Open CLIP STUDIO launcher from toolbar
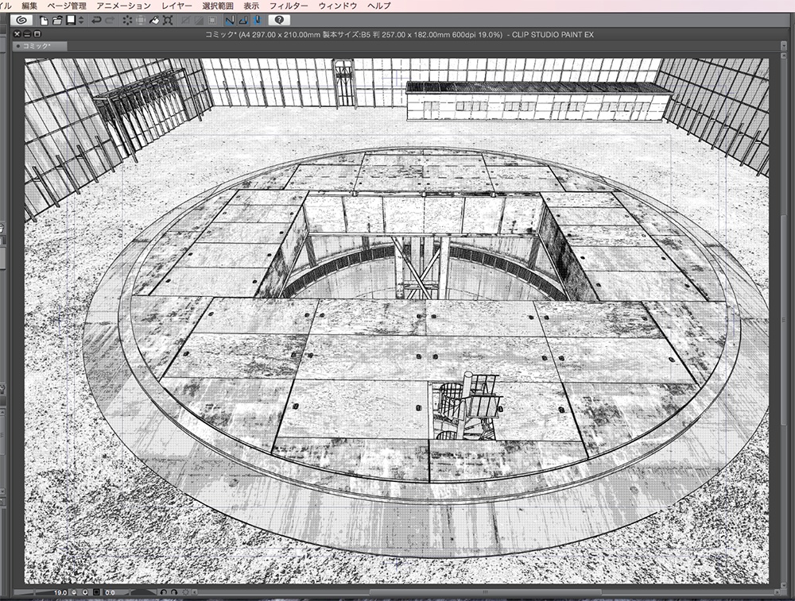Viewport: 795px width, 601px height. 21,21
